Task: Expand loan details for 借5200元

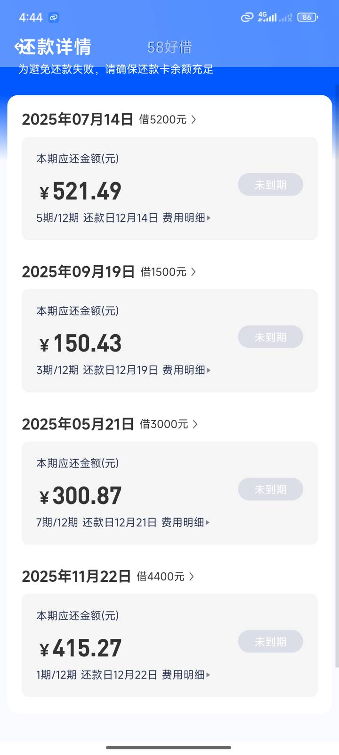Action: pyautogui.click(x=168, y=120)
